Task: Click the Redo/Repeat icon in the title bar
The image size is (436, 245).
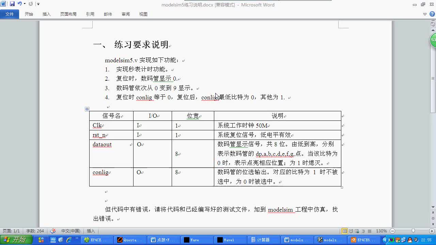Action: click(x=31, y=4)
